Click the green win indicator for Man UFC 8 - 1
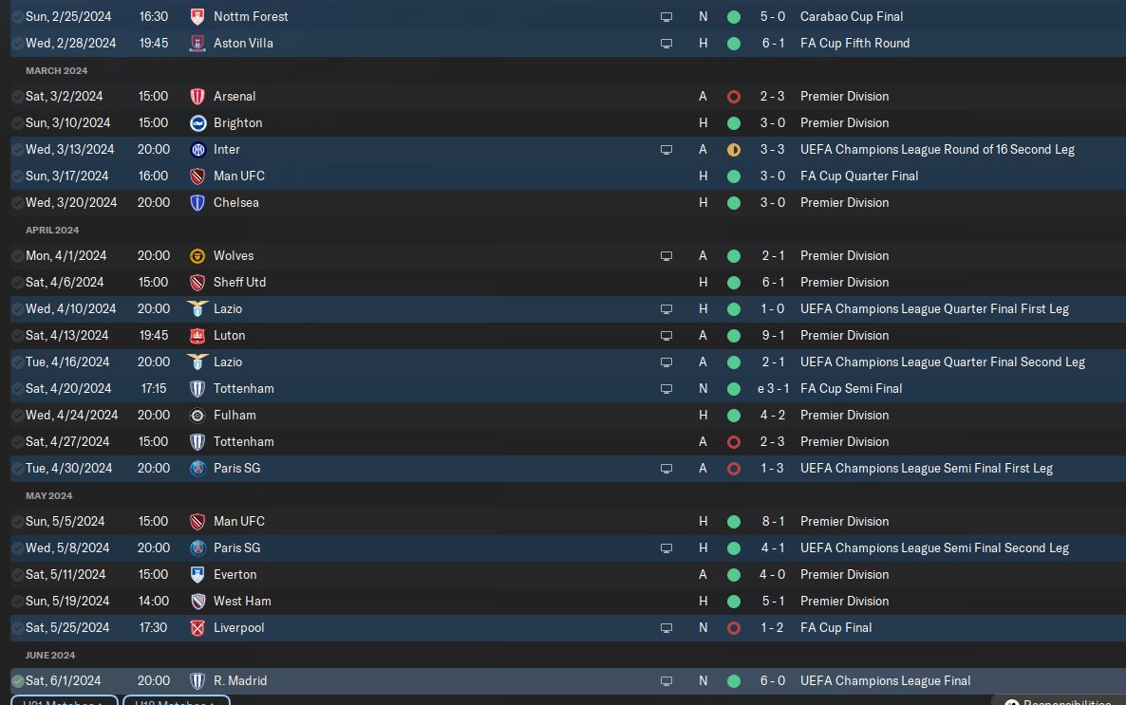This screenshot has width=1126, height=705. pyautogui.click(x=733, y=521)
